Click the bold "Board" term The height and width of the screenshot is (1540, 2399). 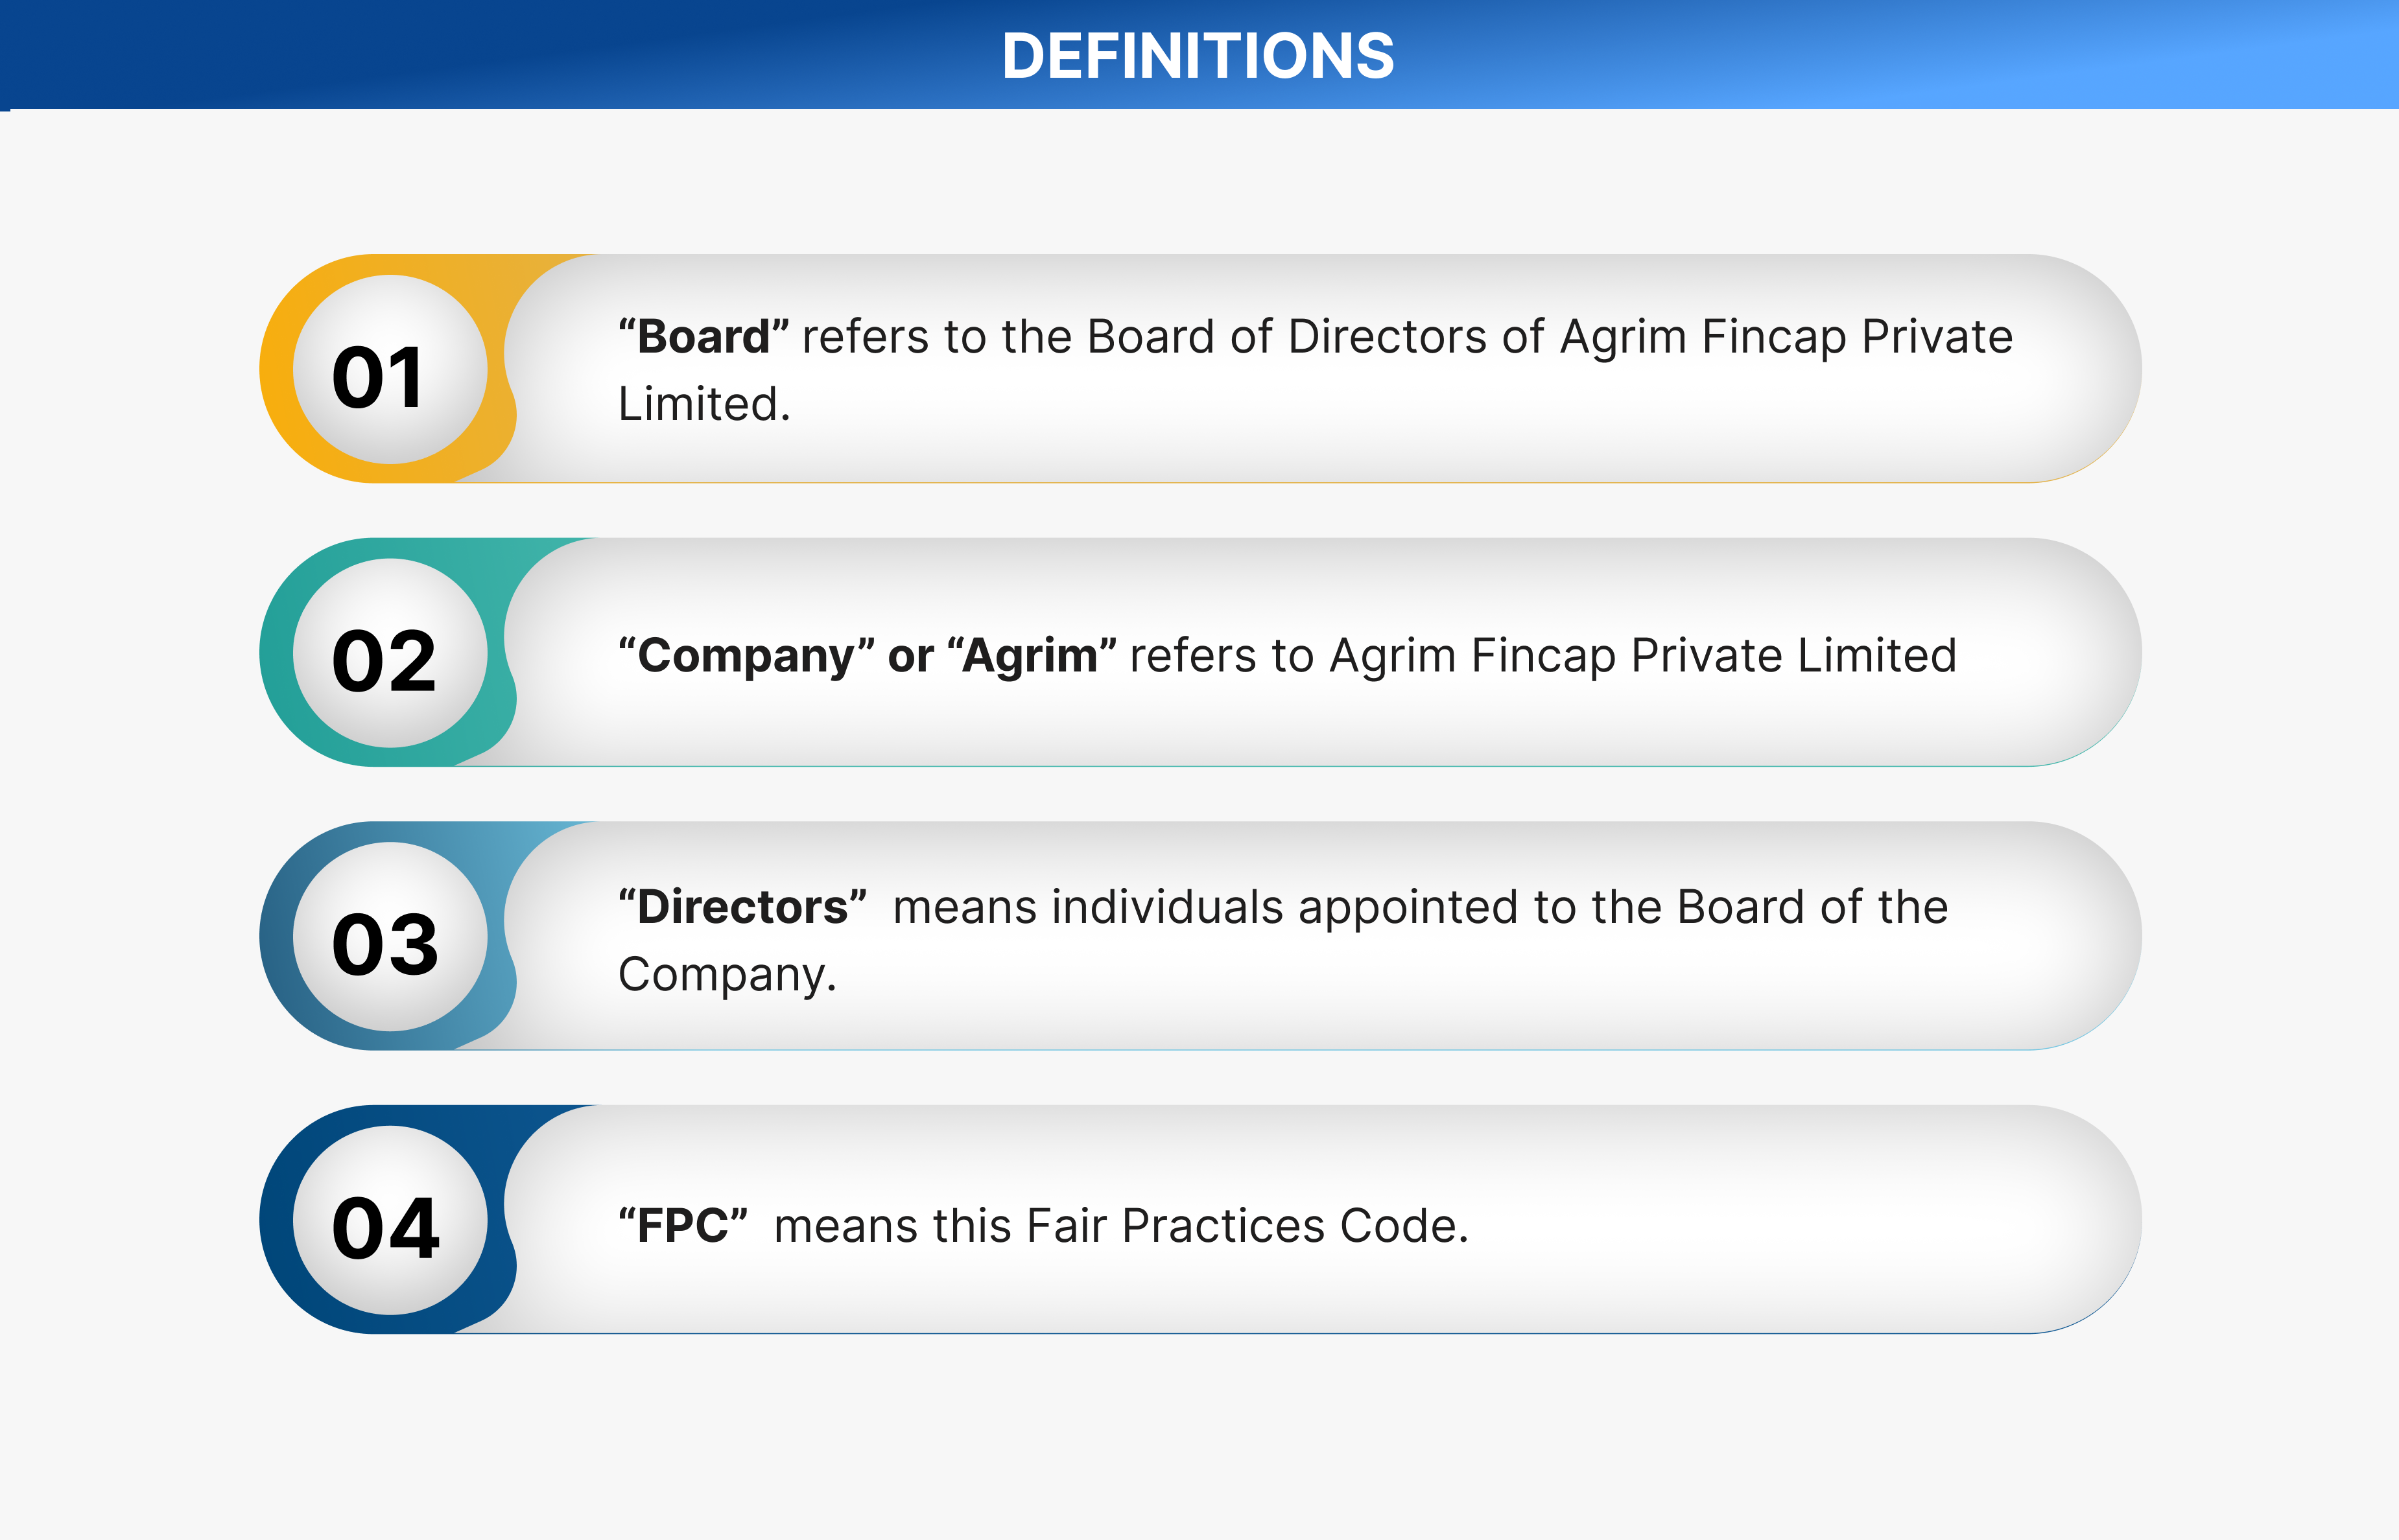pyautogui.click(x=703, y=337)
